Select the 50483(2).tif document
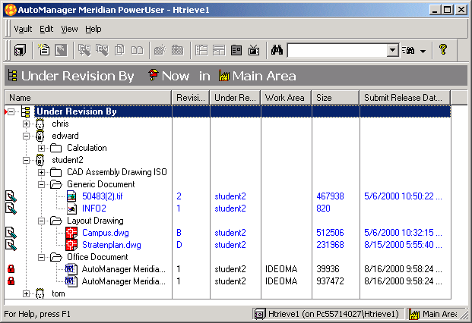 [103, 196]
